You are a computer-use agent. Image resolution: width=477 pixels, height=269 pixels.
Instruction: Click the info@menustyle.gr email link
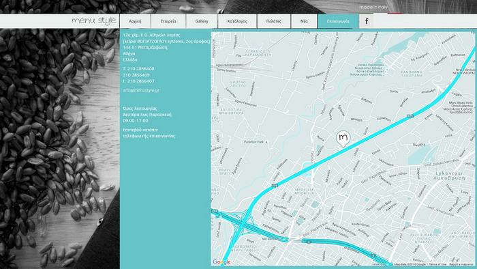point(141,90)
